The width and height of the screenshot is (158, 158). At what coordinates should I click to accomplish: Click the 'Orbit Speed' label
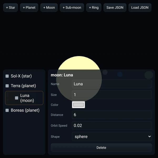pos(59,126)
